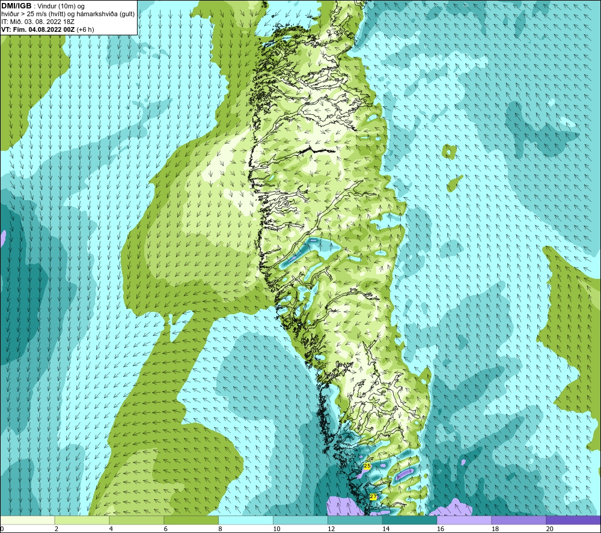Click the scale label "18"
Viewport: 601px width, 533px height.
[495, 529]
